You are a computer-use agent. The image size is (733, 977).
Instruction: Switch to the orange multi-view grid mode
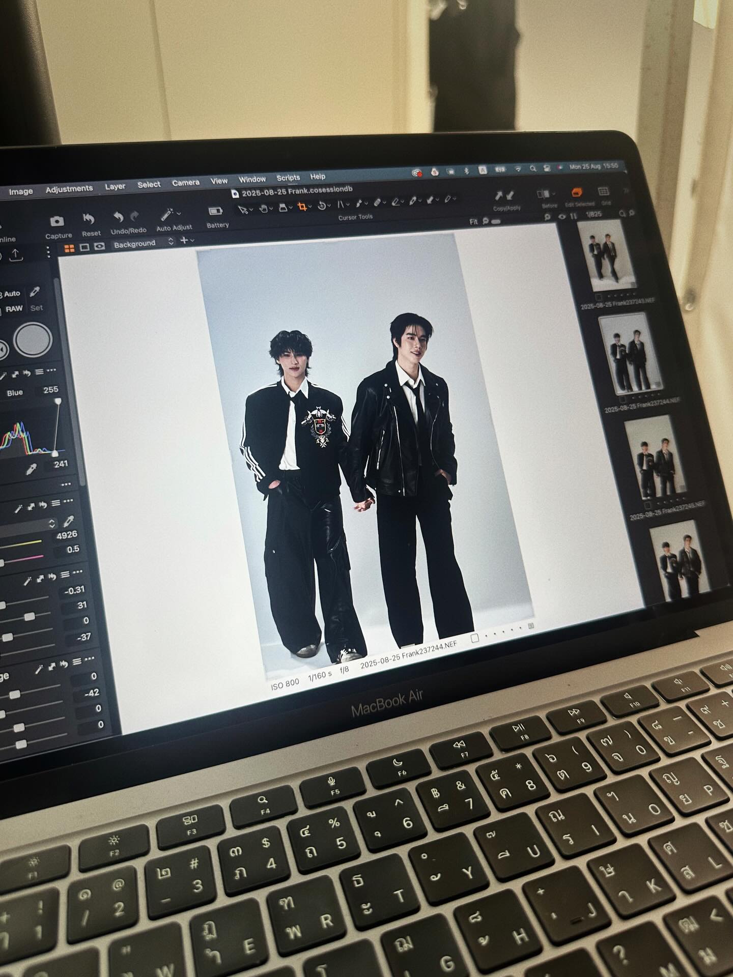pyautogui.click(x=69, y=248)
